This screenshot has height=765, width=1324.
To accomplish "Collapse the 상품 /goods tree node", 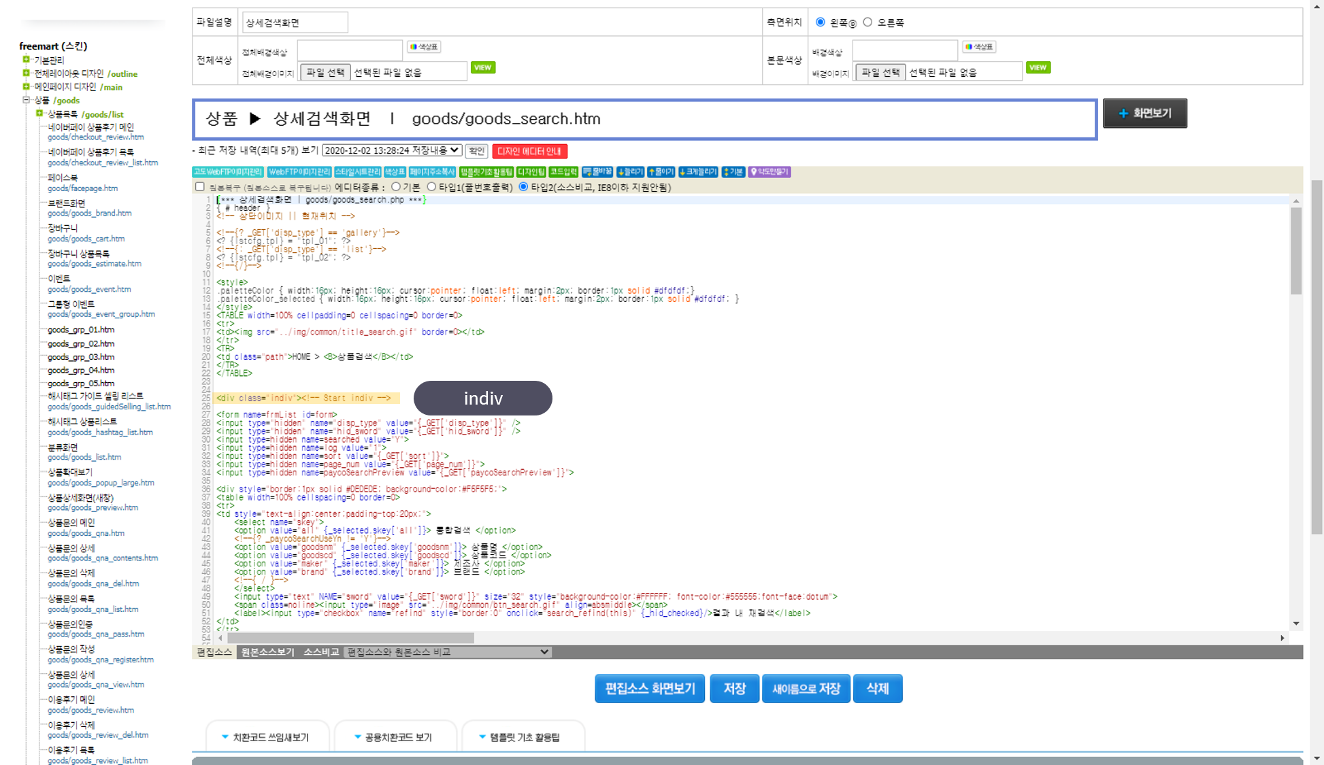I will (27, 100).
